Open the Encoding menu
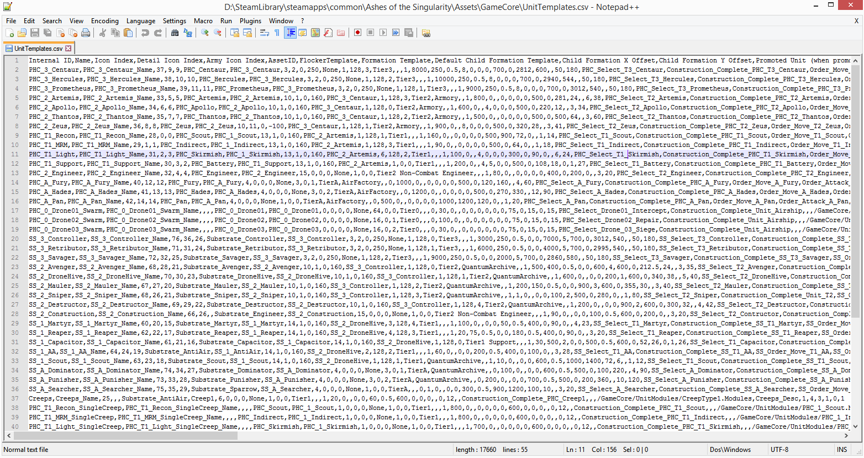Image resolution: width=864 pixels, height=458 pixels. 105,21
